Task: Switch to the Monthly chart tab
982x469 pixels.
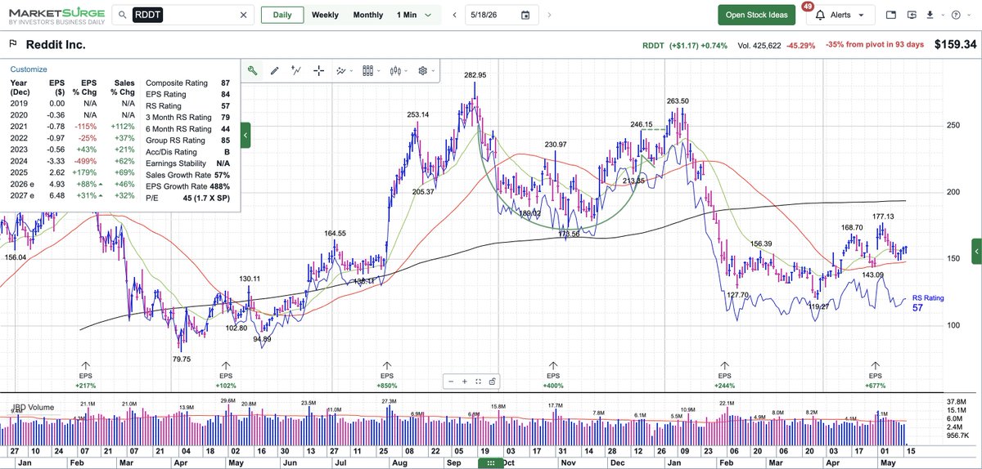Action: [368, 15]
